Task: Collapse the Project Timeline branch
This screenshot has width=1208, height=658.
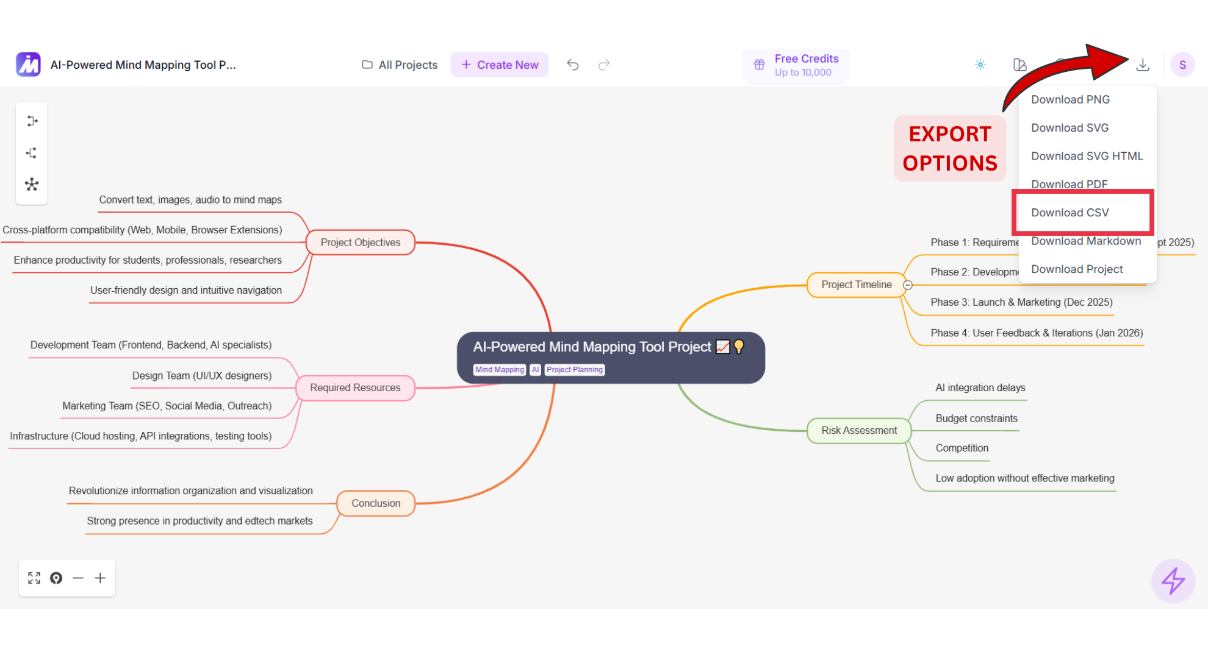Action: tap(908, 285)
